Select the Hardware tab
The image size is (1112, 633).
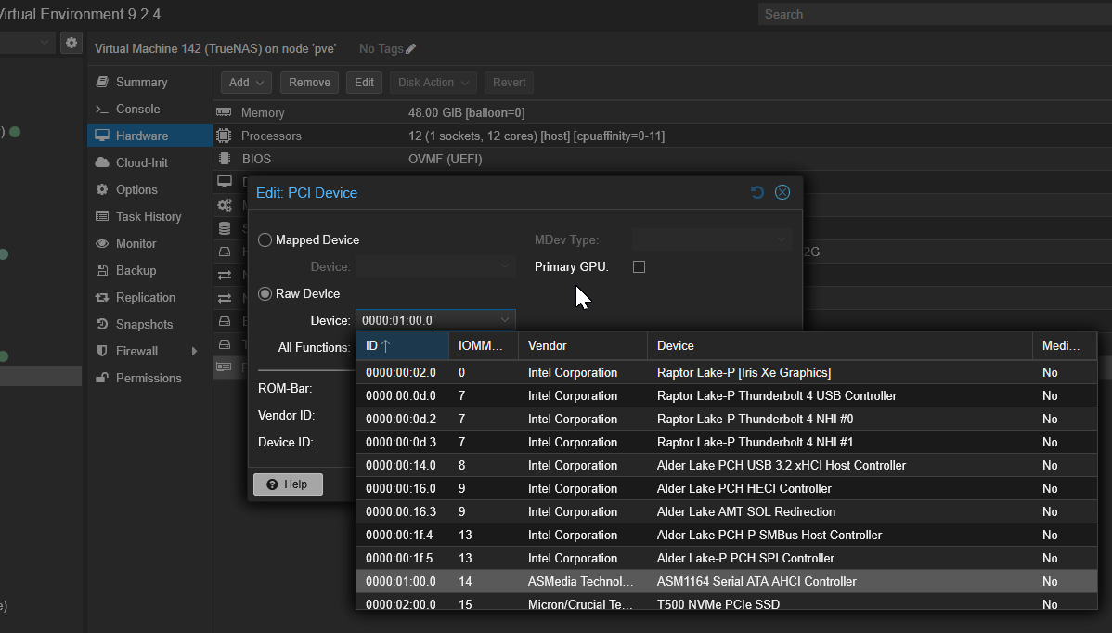tap(149, 136)
